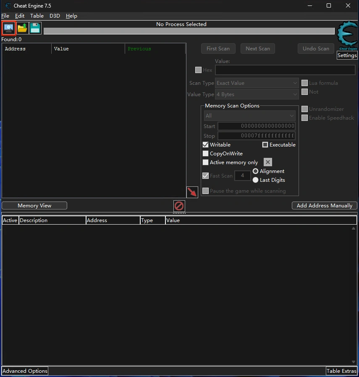Check Pause the game while scanning
The width and height of the screenshot is (359, 377).
[x=206, y=191]
